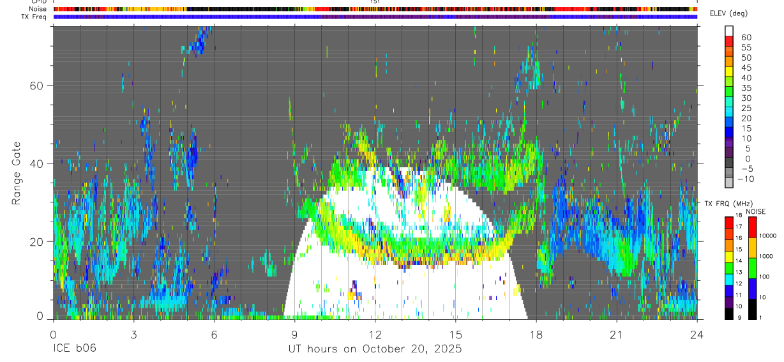Select UT hour tick label 15

coord(456,335)
